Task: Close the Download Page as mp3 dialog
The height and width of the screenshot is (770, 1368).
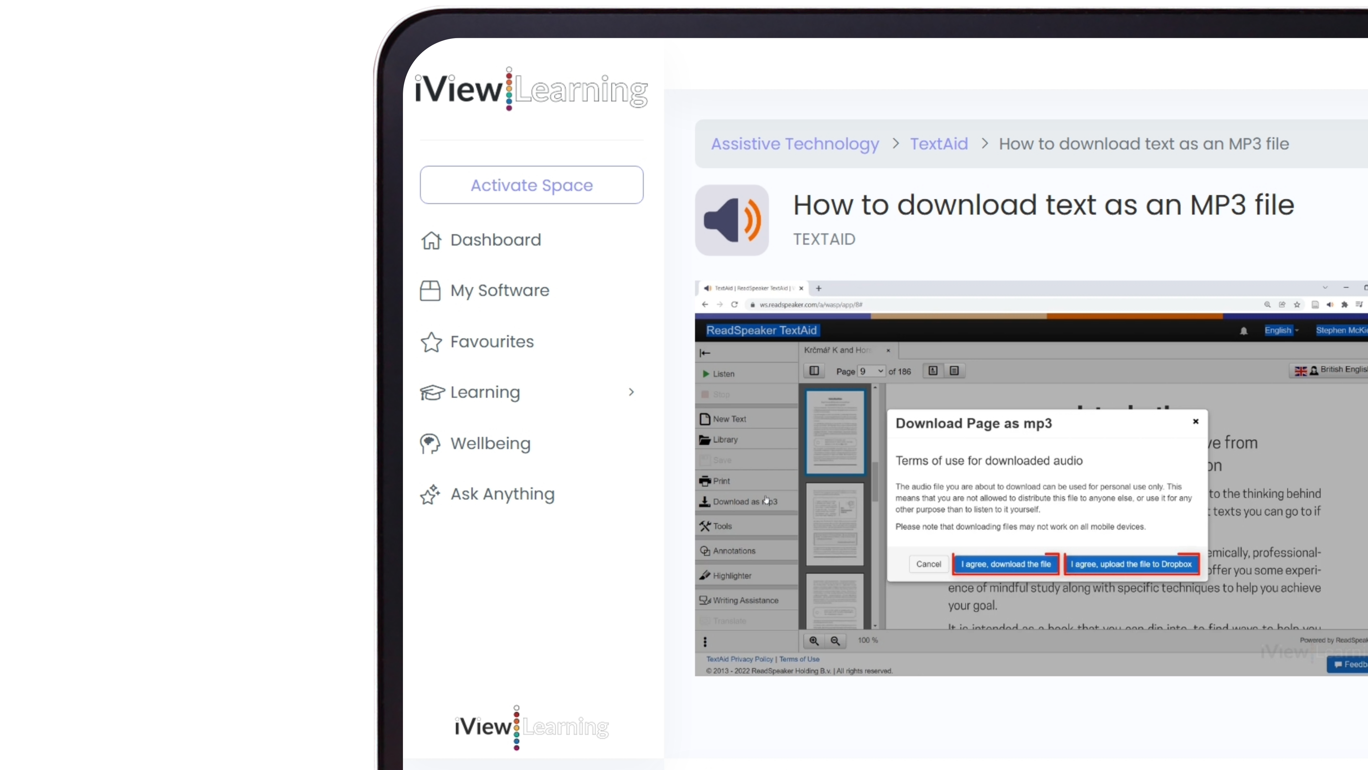Action: (x=1196, y=421)
